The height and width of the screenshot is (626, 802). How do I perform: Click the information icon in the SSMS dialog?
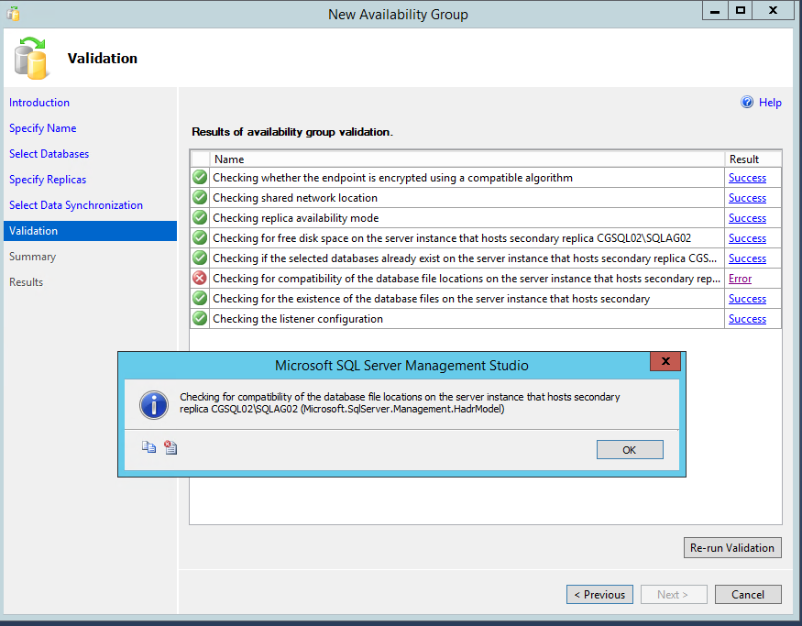[x=154, y=404]
